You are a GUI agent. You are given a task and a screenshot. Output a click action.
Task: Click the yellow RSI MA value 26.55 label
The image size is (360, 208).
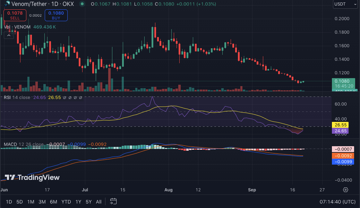tap(341, 125)
